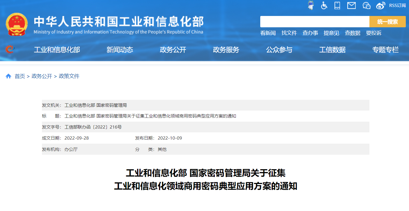Open the accessibility wheelchair icon

[324, 5]
